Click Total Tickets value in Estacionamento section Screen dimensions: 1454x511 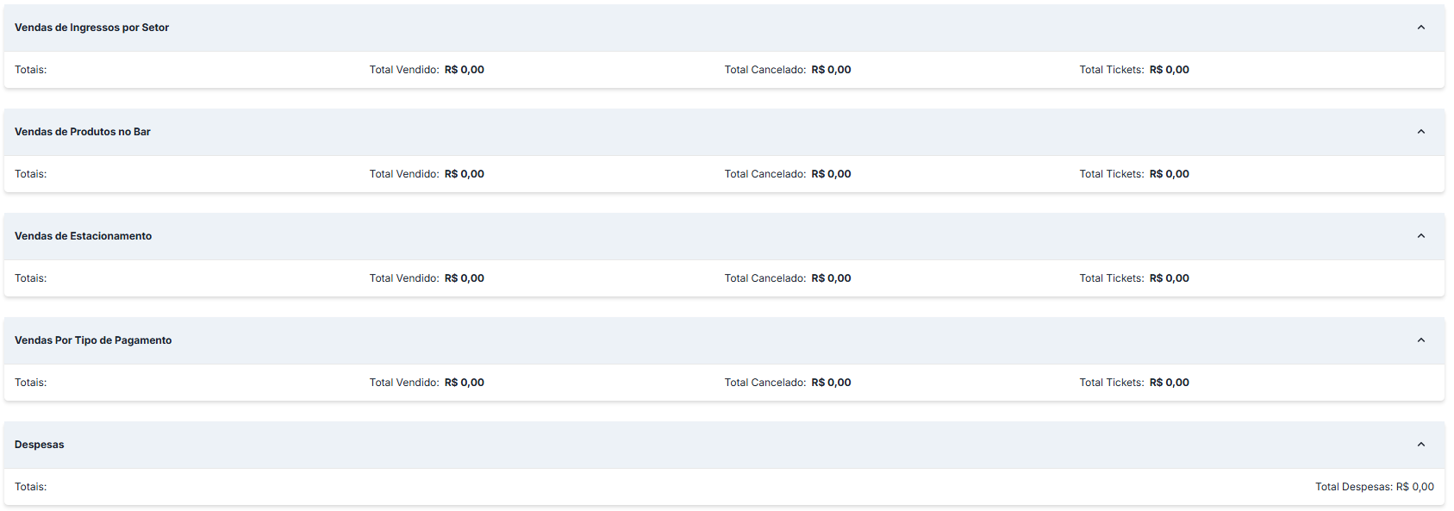(1170, 278)
